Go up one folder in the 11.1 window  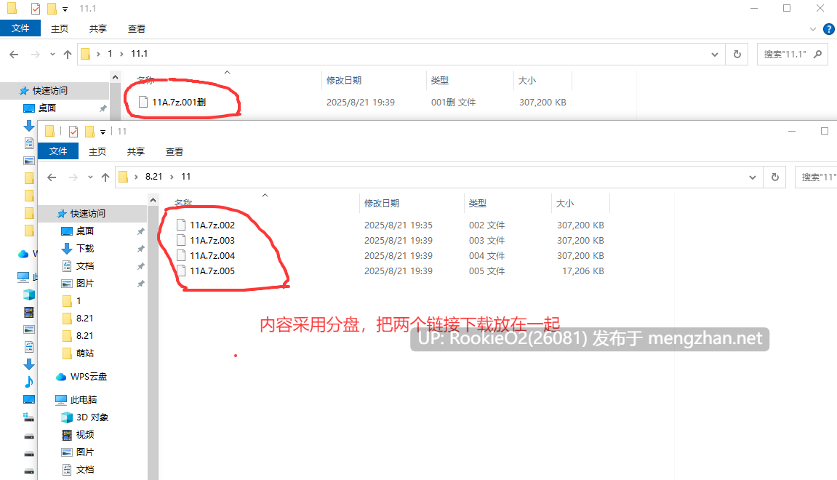(x=67, y=54)
